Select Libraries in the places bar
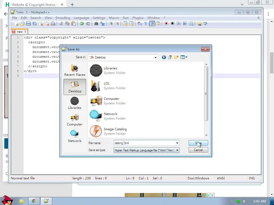Viewport: 274px width, 205px height. coord(75,103)
